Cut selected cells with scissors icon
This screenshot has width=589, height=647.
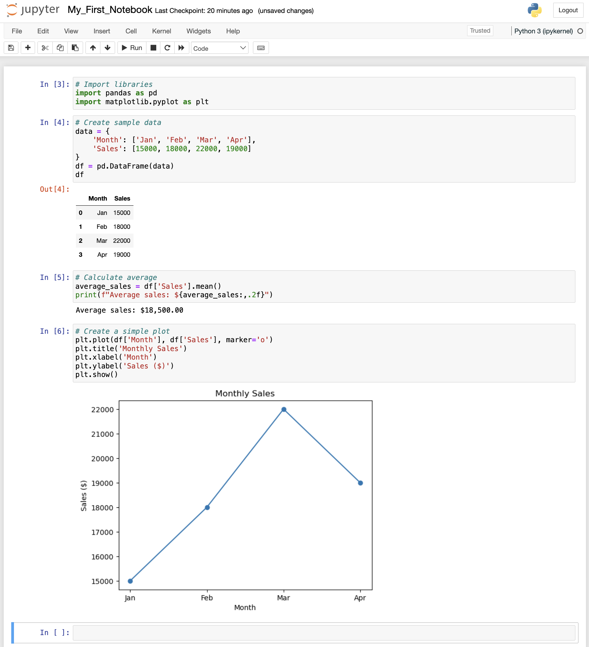(45, 48)
